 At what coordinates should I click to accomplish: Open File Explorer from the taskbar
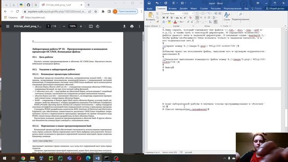pyautogui.click(x=32, y=158)
